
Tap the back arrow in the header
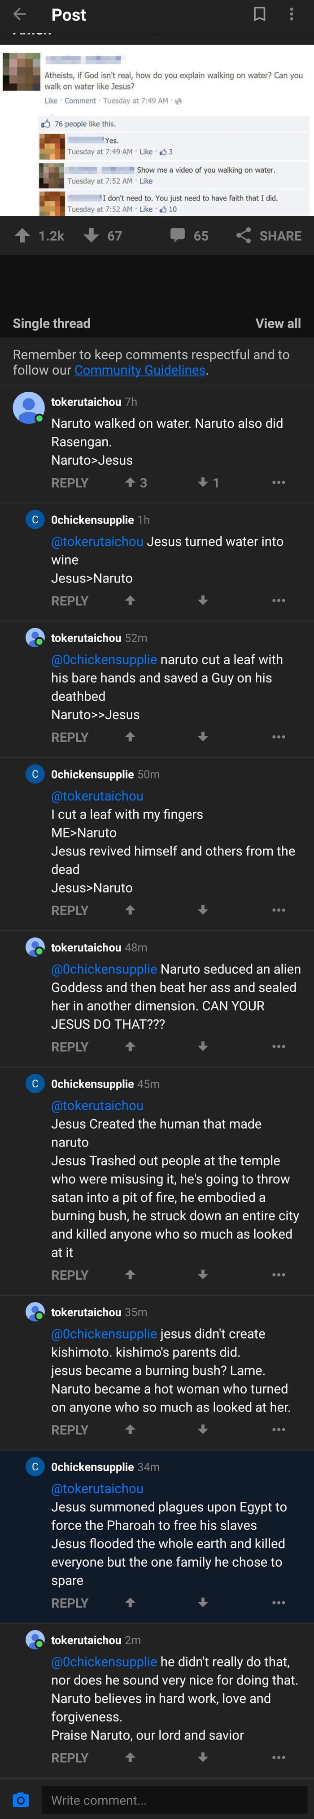(20, 14)
